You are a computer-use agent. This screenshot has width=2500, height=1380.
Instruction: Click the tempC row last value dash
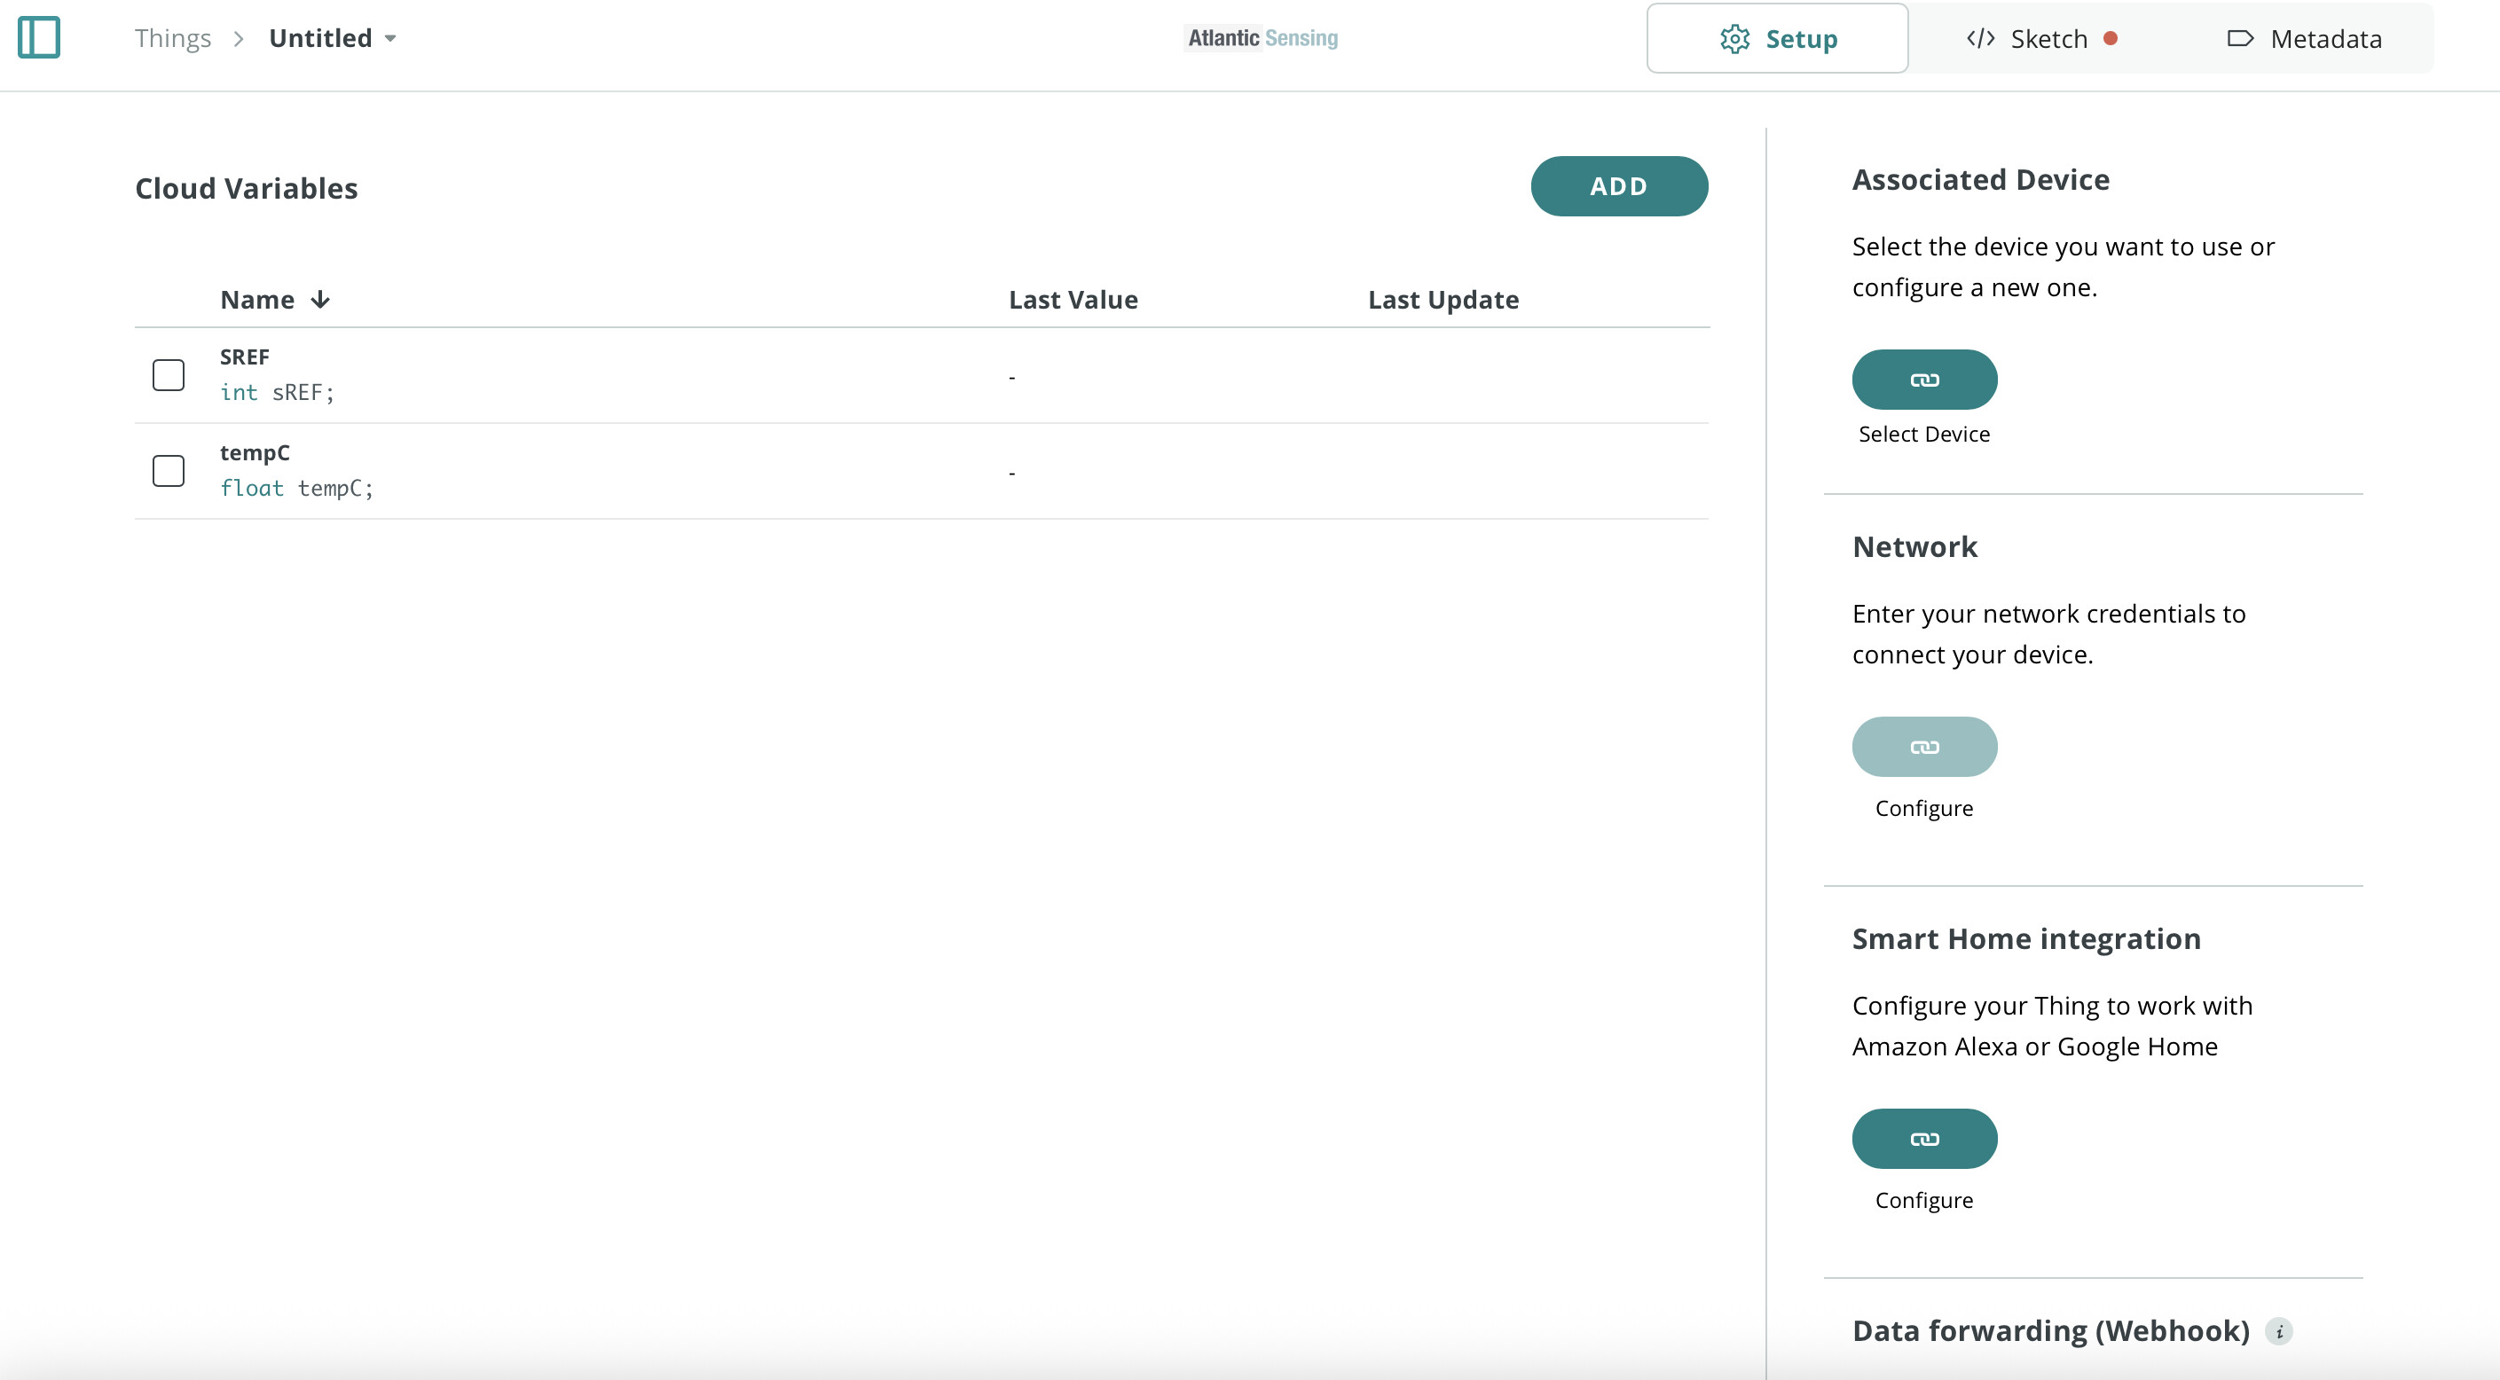pyautogui.click(x=1012, y=474)
